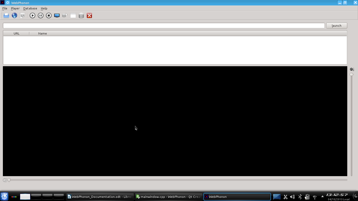Open the speaker volume tray icon
The image size is (358, 201).
[x=292, y=197]
